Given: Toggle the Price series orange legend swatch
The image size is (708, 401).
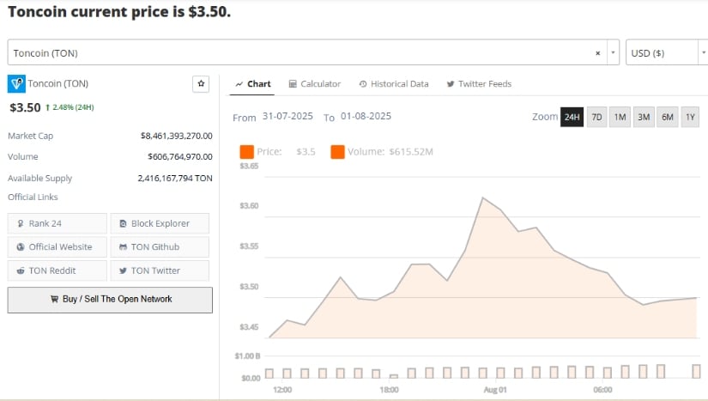Looking at the screenshot, I should pyautogui.click(x=246, y=152).
